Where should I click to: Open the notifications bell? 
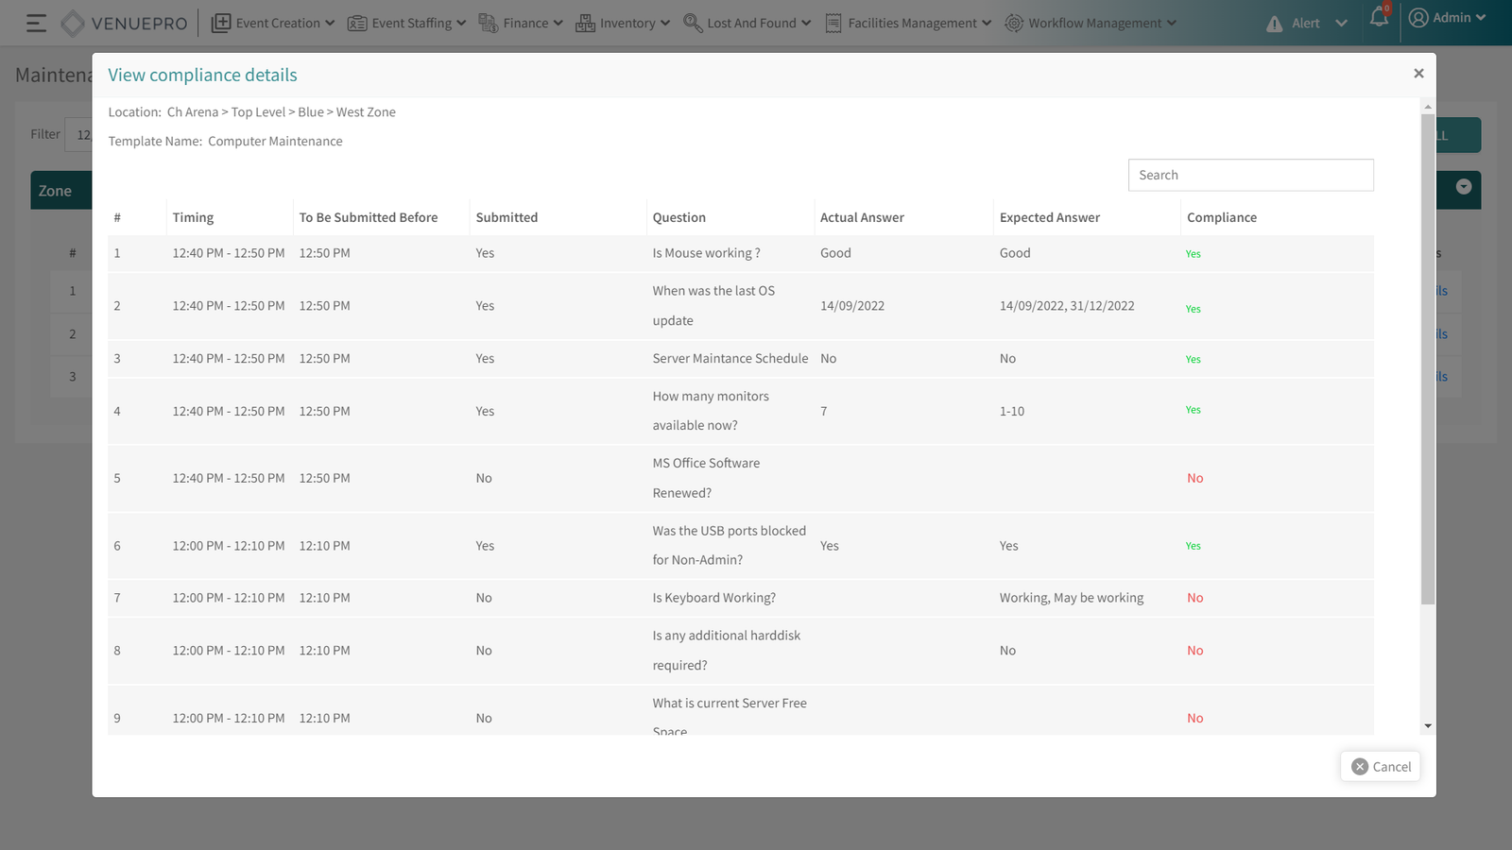[x=1379, y=18]
